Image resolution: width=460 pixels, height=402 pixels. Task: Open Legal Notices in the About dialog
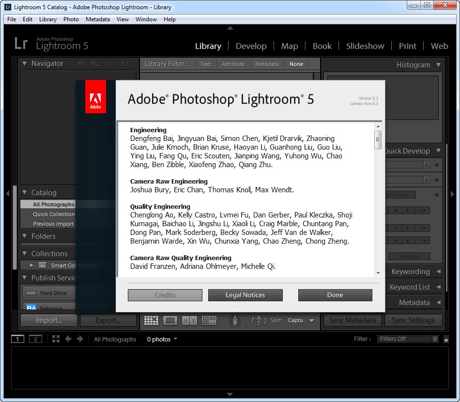coord(245,295)
